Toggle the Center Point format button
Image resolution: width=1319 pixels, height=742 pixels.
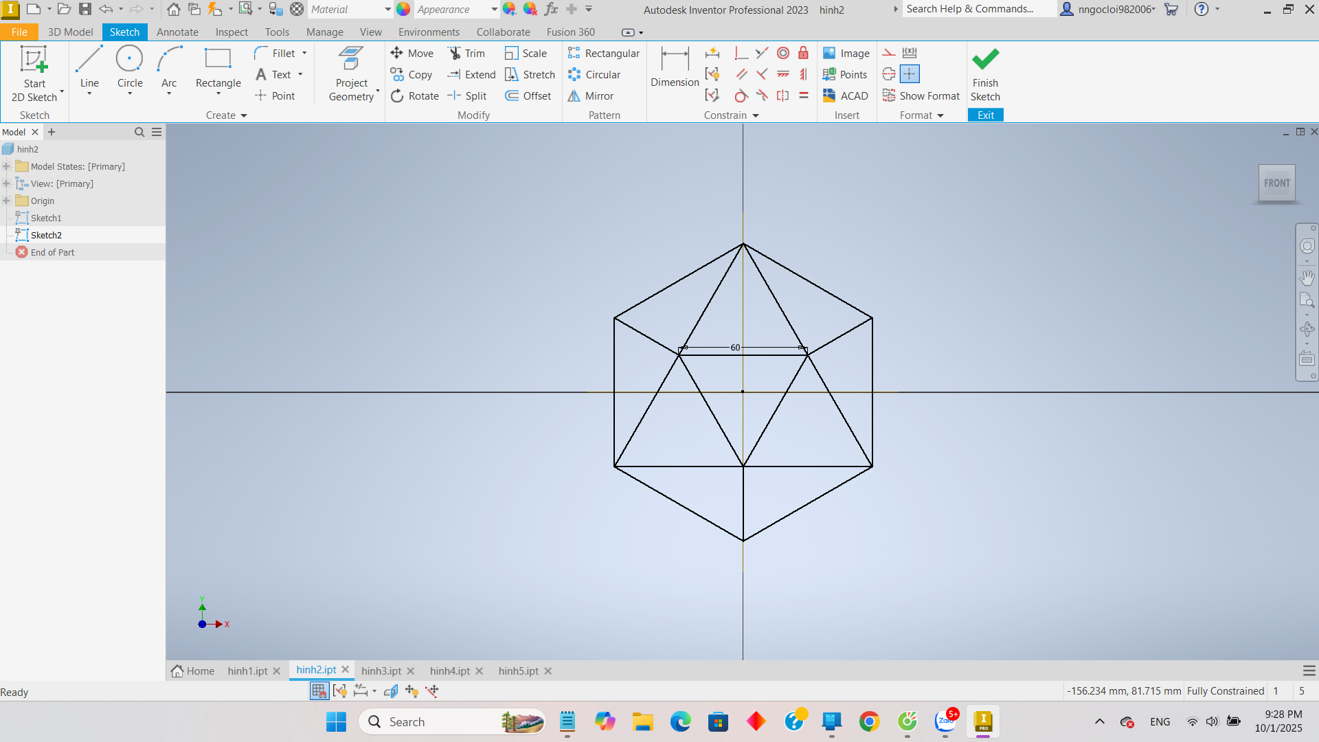coord(909,74)
